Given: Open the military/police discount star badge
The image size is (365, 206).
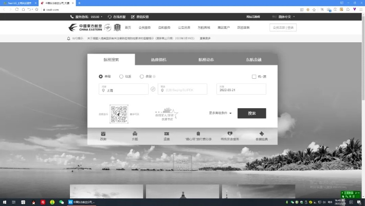Looking at the screenshot, I should 167,114.
